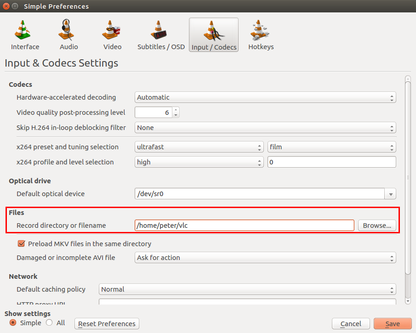The width and height of the screenshot is (416, 333).
Task: Switch to the Subtitles / OSD tab label
Action: click(x=161, y=47)
